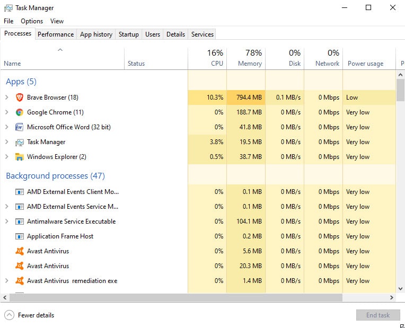Click Background processes (47) heading
The width and height of the screenshot is (405, 328).
55,176
